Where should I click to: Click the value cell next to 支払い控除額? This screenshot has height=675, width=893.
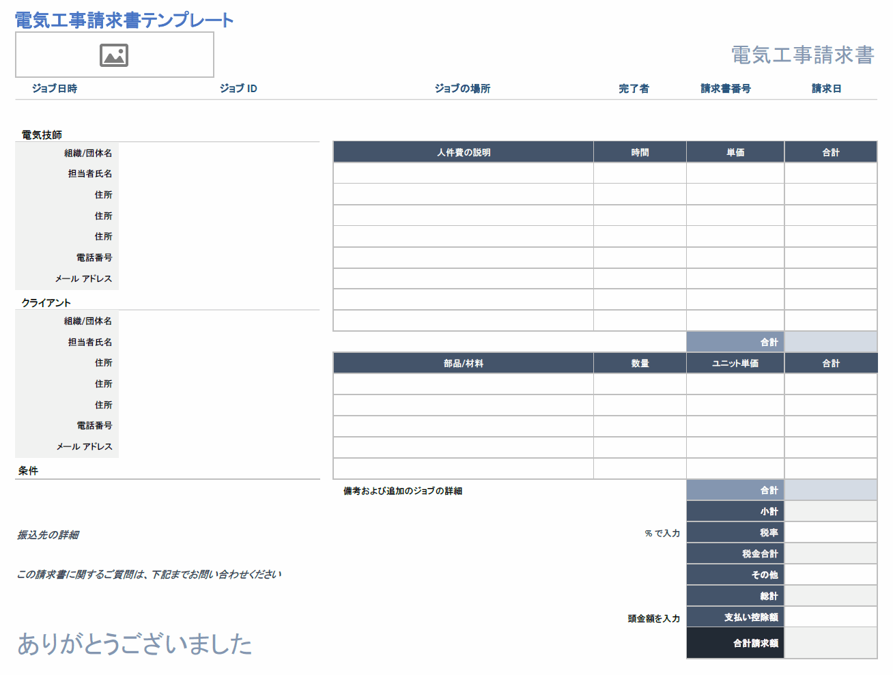(831, 617)
